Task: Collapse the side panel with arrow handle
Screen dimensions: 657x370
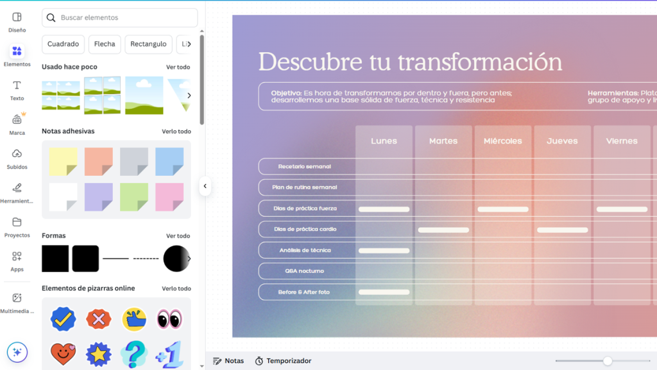Action: pyautogui.click(x=205, y=186)
